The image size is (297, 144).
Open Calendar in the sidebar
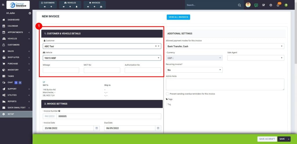point(16,26)
